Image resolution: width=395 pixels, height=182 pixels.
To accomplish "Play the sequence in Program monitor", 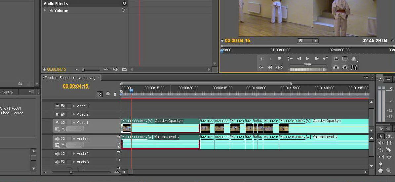I will (308, 59).
